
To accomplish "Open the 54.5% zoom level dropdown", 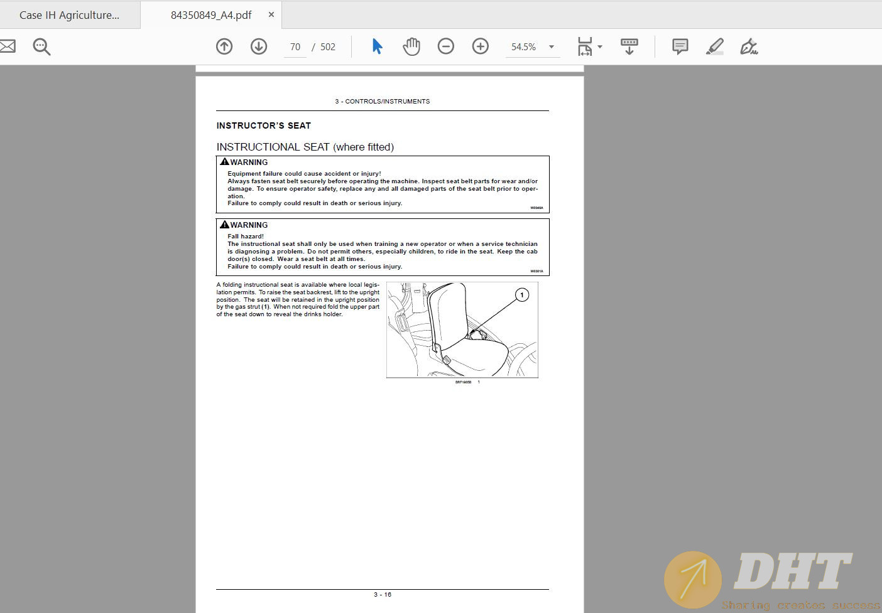I will [551, 46].
